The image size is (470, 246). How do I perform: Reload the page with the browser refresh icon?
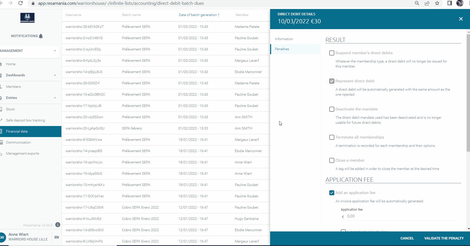pyautogui.click(x=21, y=3)
